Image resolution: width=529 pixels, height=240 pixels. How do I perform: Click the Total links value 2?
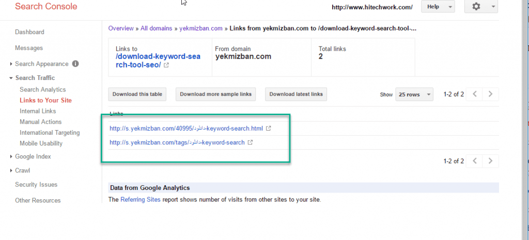point(320,57)
